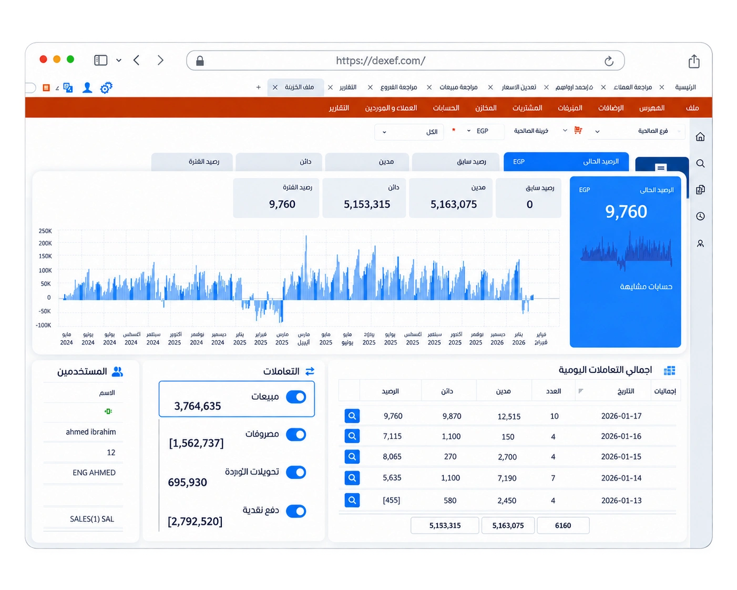
Task: View details for the 2026-01-13 row
Action: 352,500
